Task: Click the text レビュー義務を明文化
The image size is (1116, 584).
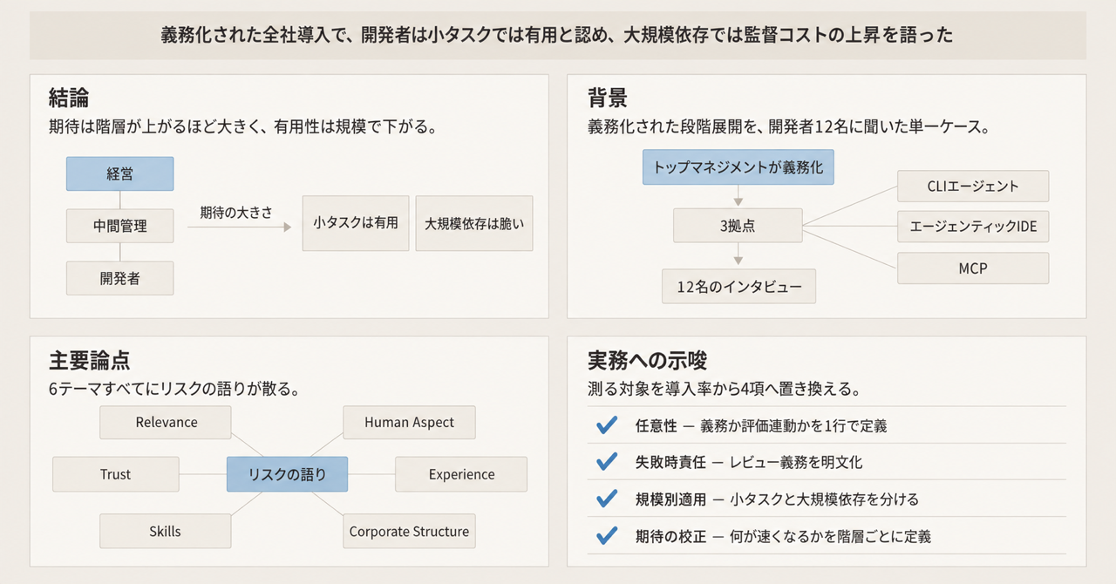Action: coord(794,463)
